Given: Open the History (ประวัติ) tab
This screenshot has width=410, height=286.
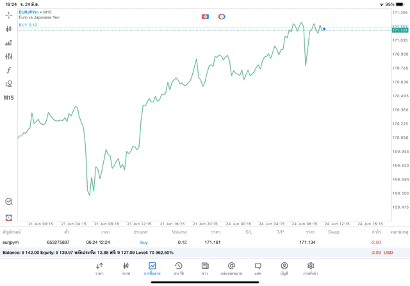Looking at the screenshot, I should 178,268.
